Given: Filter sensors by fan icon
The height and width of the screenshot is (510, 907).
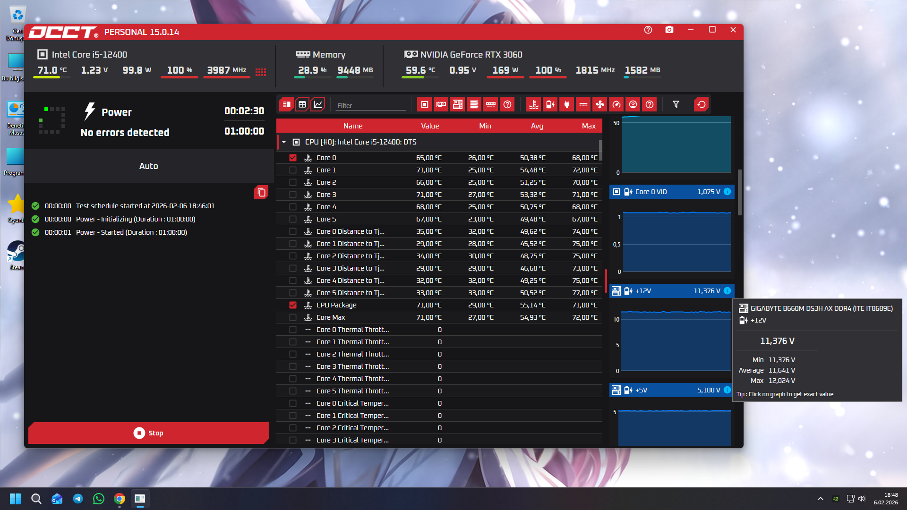Looking at the screenshot, I should (600, 104).
